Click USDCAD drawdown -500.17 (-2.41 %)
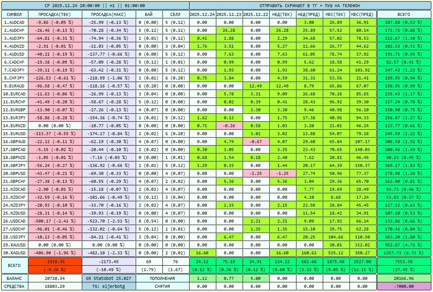 pos(55,221)
